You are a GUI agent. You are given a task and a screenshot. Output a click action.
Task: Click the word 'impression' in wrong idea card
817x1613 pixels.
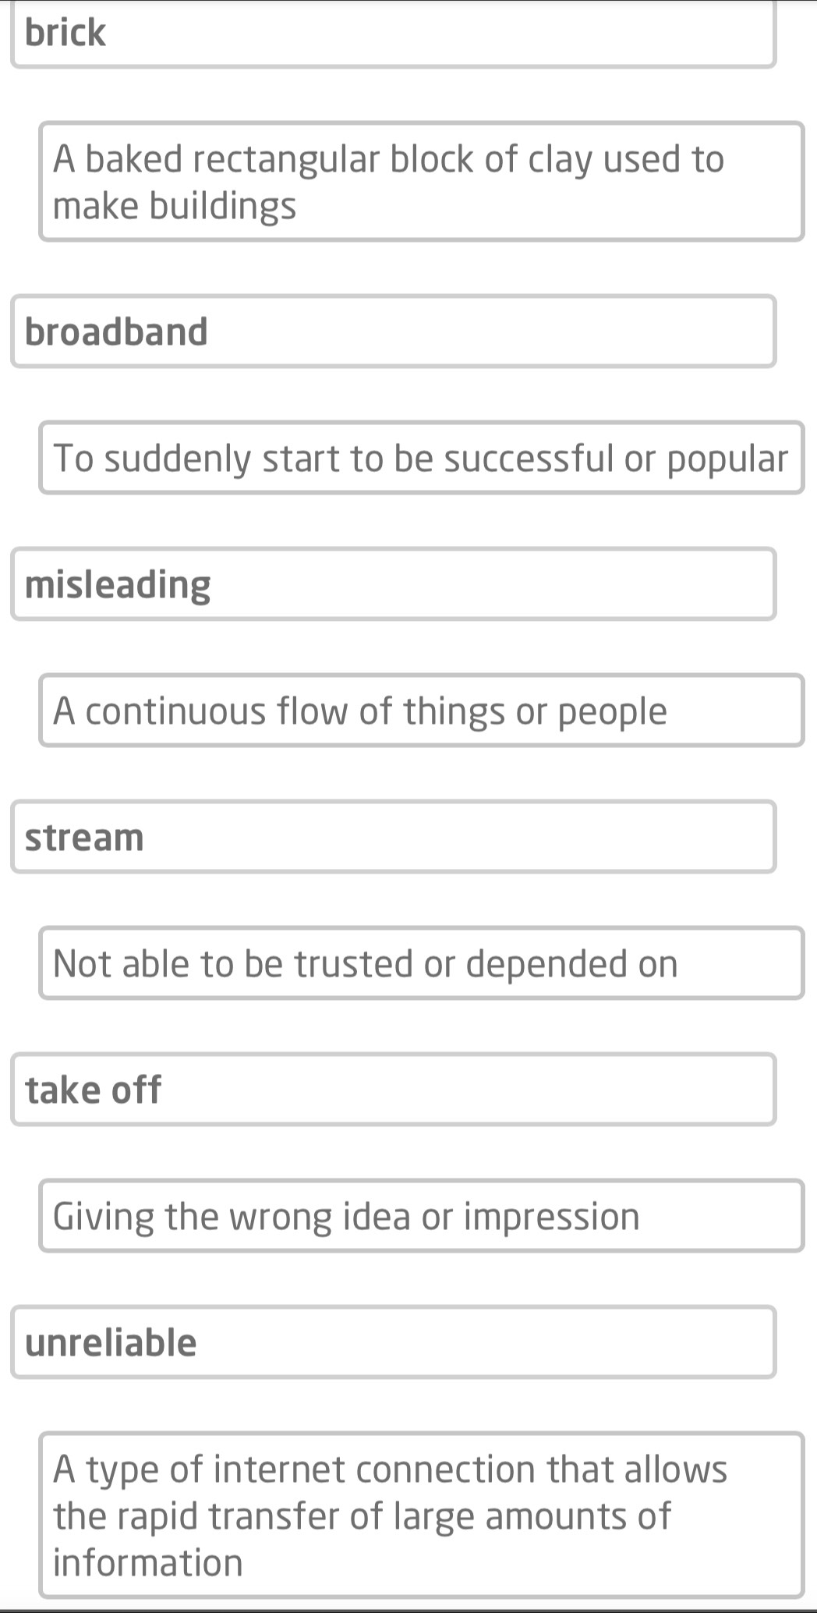[552, 1218]
